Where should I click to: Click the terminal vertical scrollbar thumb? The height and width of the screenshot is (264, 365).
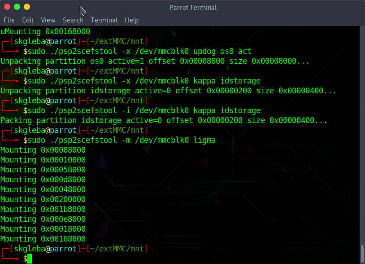tap(362, 254)
